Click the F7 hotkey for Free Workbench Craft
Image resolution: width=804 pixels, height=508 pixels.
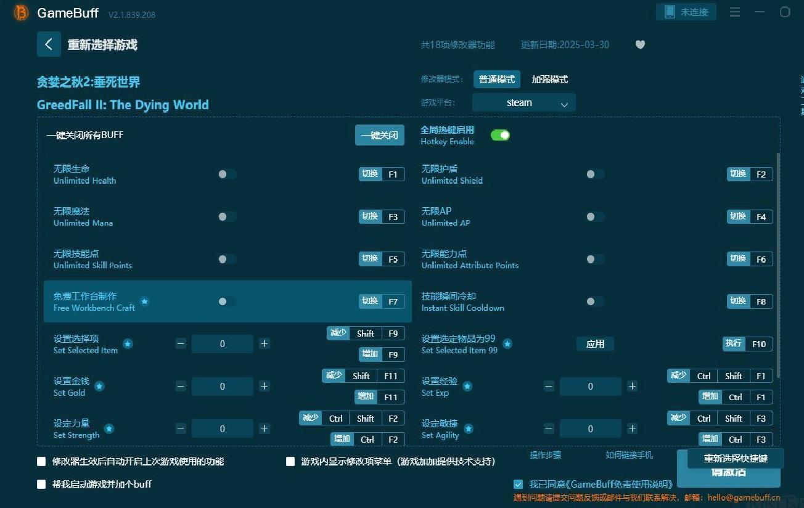[x=393, y=301]
